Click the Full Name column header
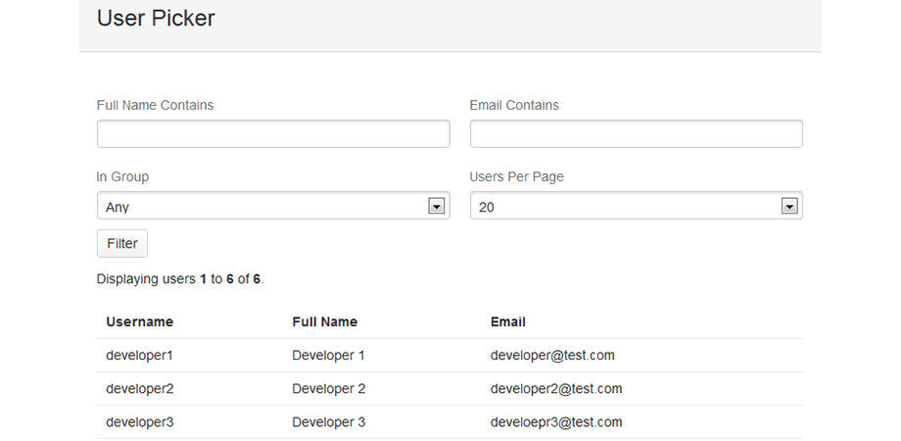901x441 pixels. [324, 321]
